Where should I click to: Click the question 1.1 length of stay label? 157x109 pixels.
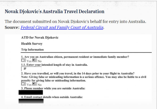coord(54,65)
